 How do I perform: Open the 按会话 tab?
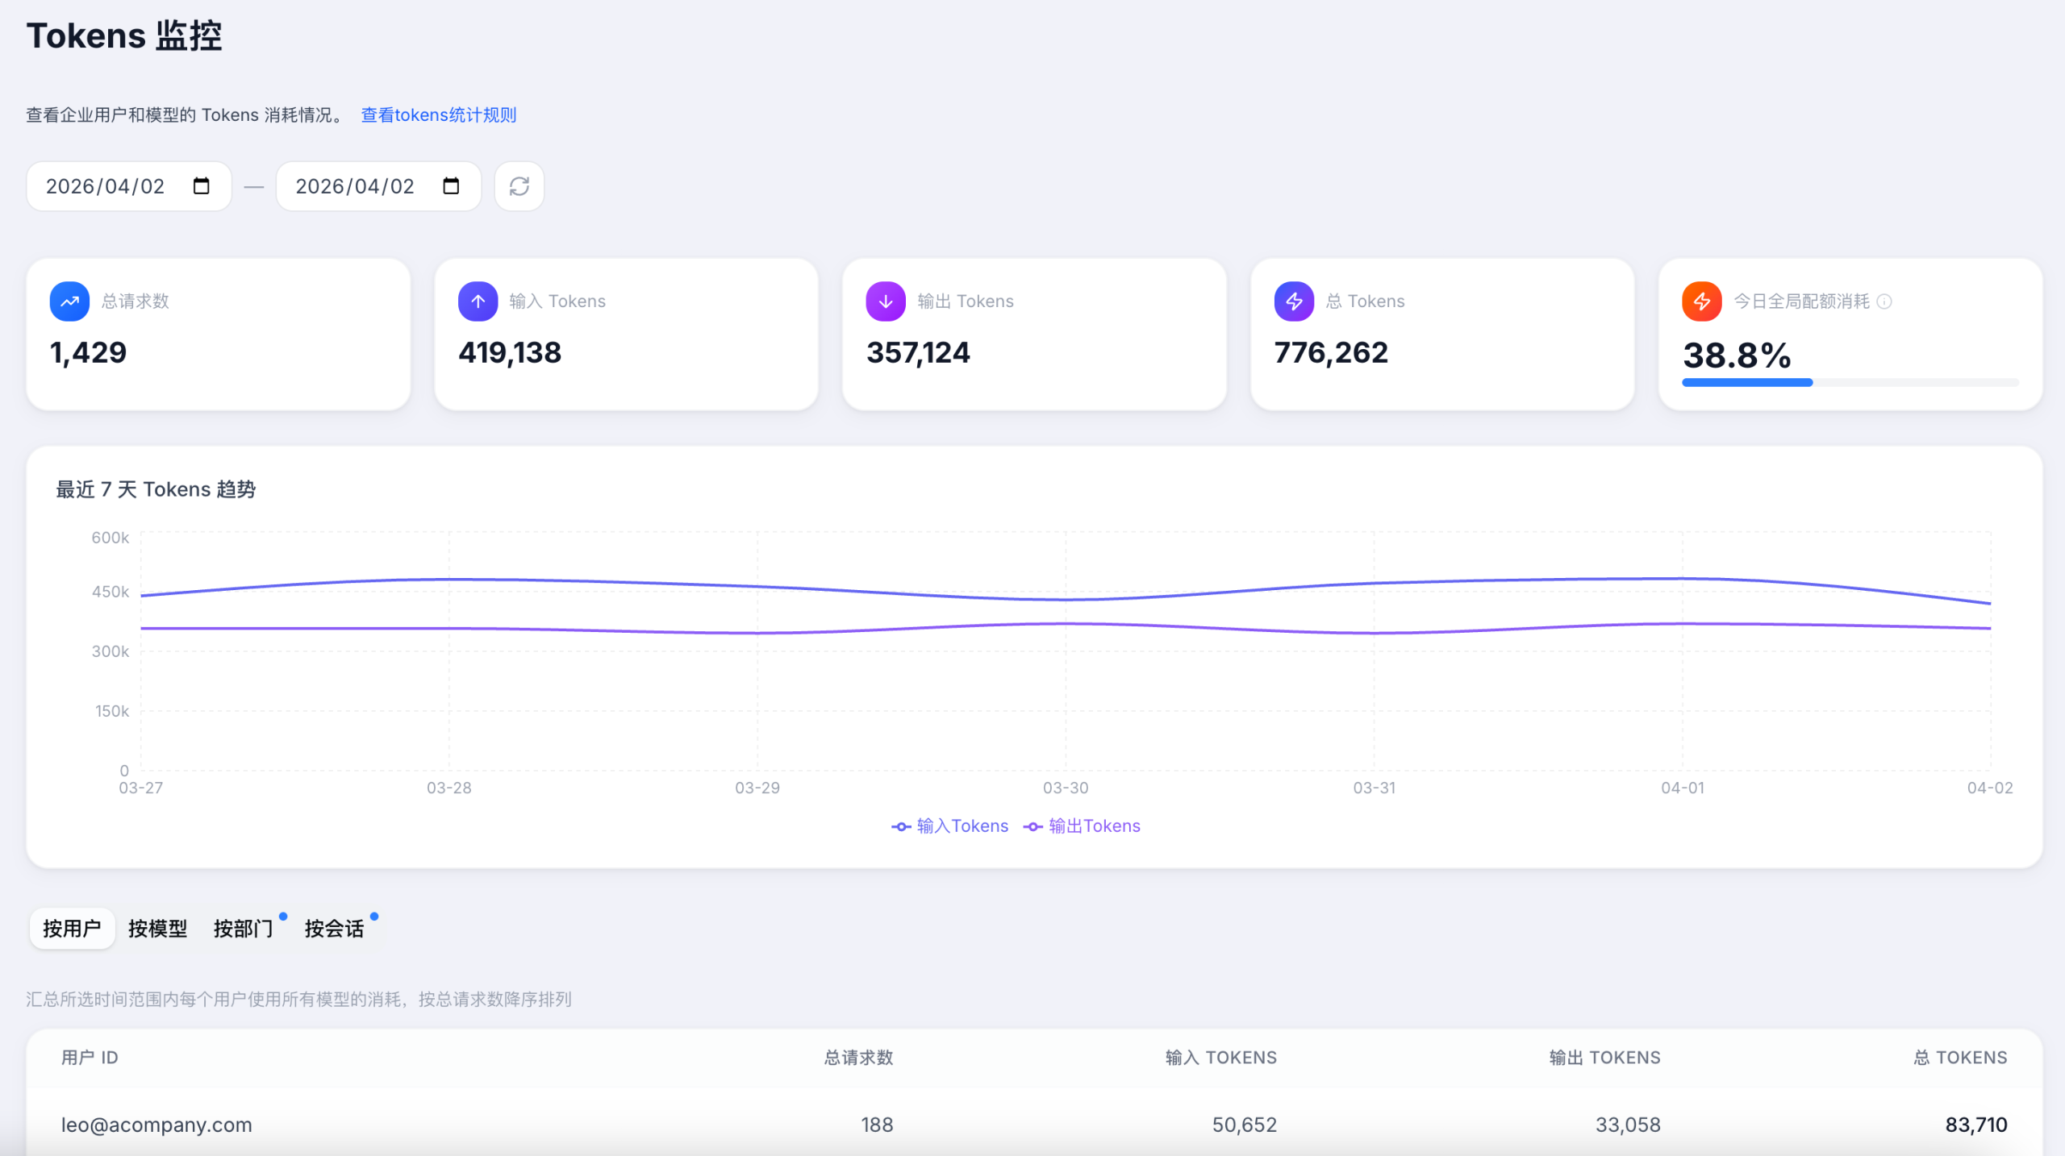point(334,929)
